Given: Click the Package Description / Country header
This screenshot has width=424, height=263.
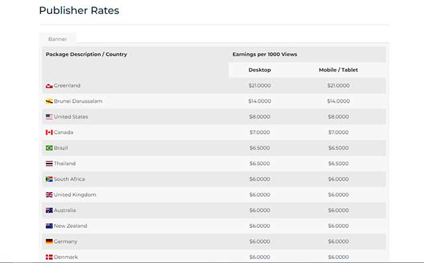Looking at the screenshot, I should pyautogui.click(x=86, y=54).
